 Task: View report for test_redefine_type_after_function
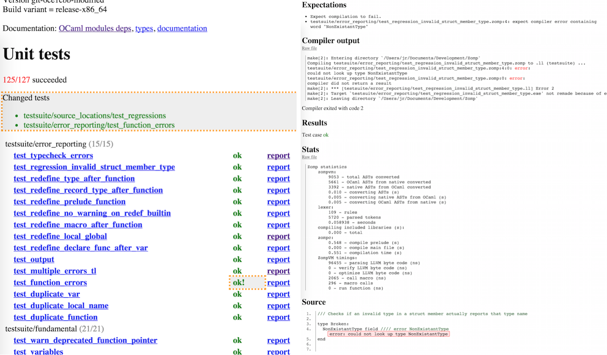(x=278, y=179)
